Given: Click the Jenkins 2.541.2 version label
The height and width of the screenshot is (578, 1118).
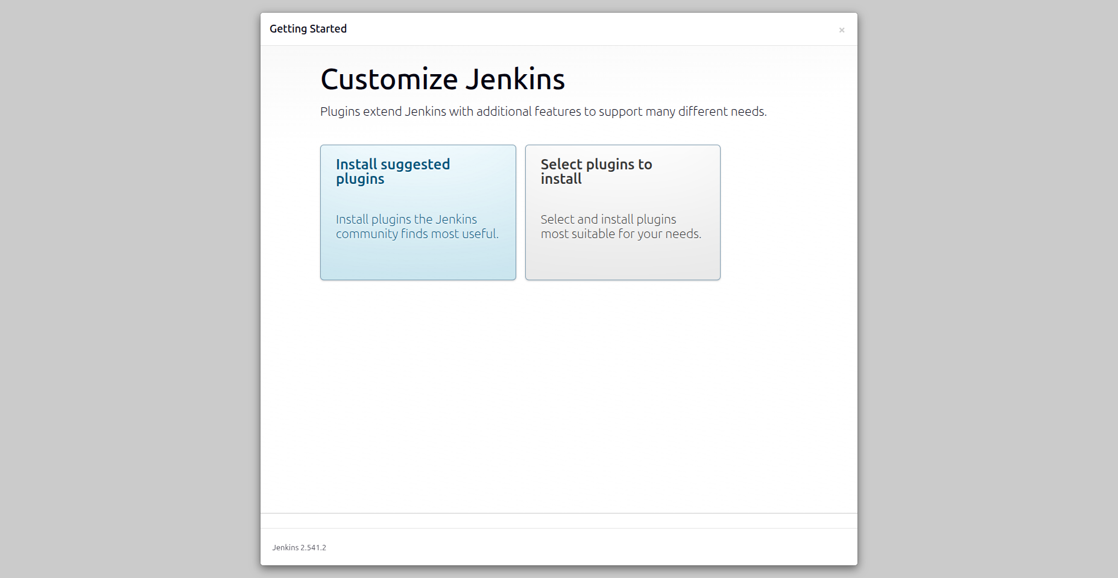Looking at the screenshot, I should (x=298, y=547).
